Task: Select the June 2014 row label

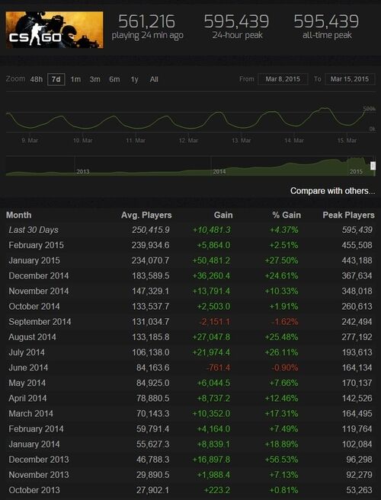Action: click(x=28, y=368)
